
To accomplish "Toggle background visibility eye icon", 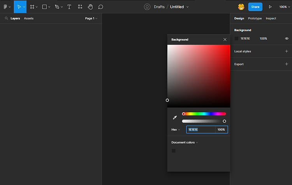I will tap(287, 39).
